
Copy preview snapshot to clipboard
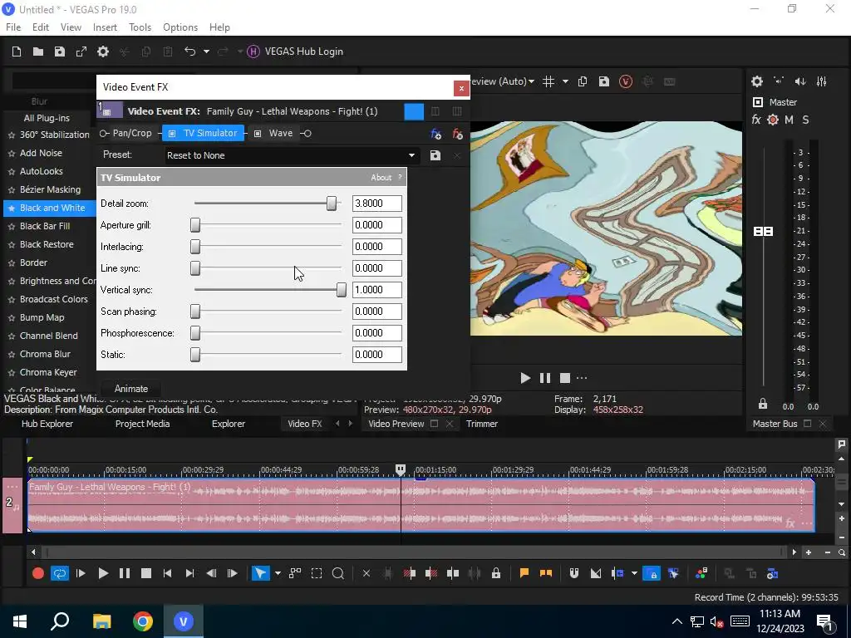583,81
